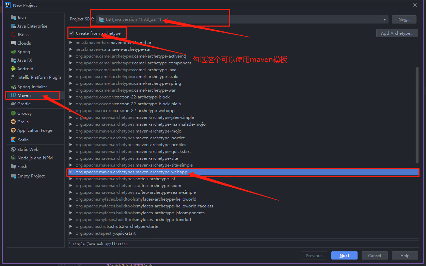Click the Help button
426x266 pixels.
point(405,256)
